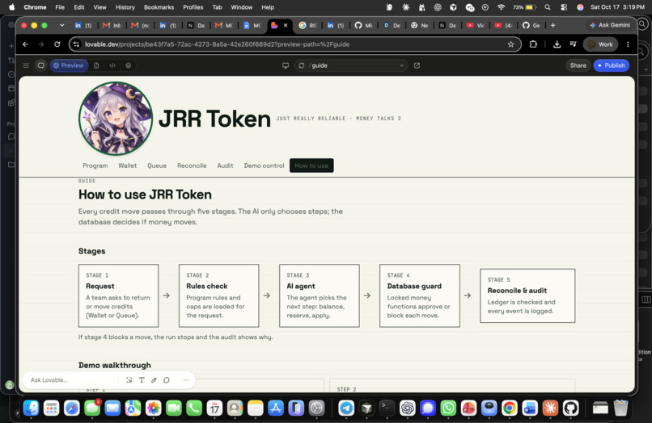Open the three-dot more options in Ask Lovable bar
This screenshot has height=423, width=652.
pyautogui.click(x=186, y=380)
